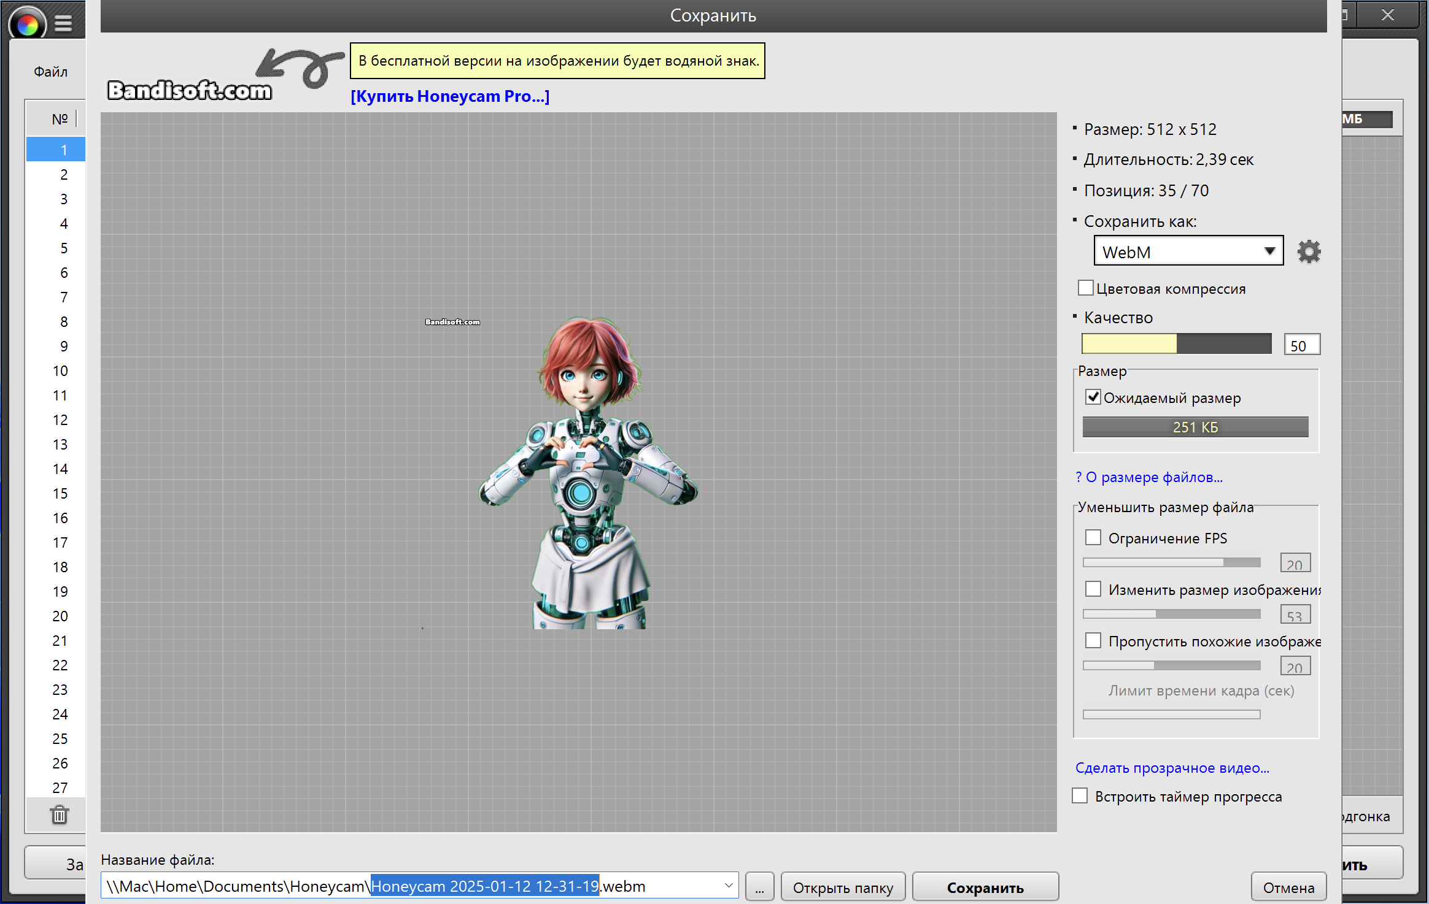Click the browse ellipsis button
The width and height of the screenshot is (1429, 904).
pos(759,887)
